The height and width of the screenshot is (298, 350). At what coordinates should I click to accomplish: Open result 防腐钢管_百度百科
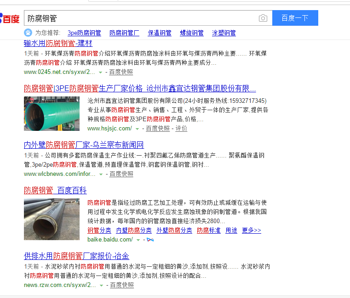tap(55, 191)
